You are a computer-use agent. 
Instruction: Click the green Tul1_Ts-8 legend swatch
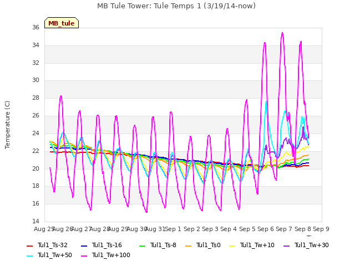point(142,245)
